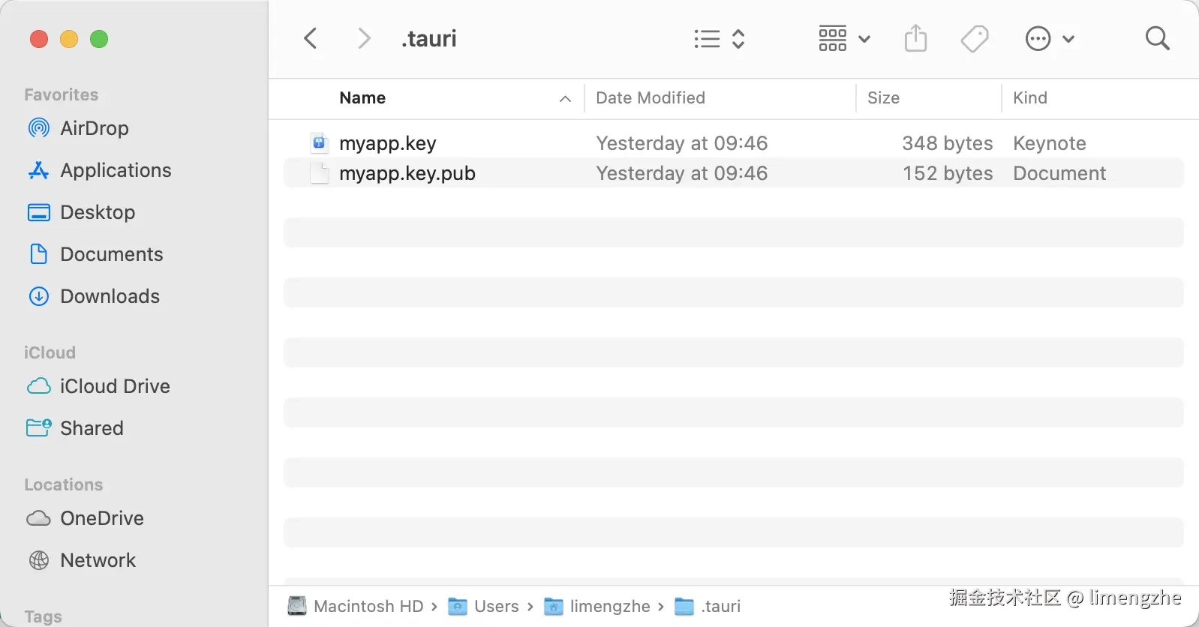Click the forward navigation arrow

(x=364, y=38)
